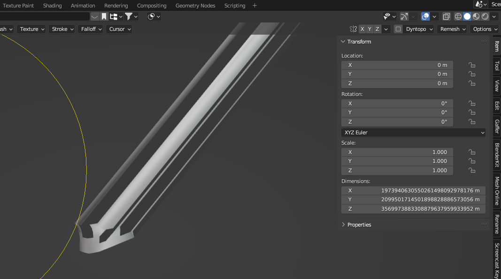Open symmetry options dropdown arrow
This screenshot has height=279, width=501.
pyautogui.click(x=386, y=29)
